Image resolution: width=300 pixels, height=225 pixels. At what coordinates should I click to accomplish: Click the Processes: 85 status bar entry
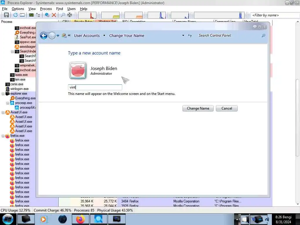click(x=84, y=210)
